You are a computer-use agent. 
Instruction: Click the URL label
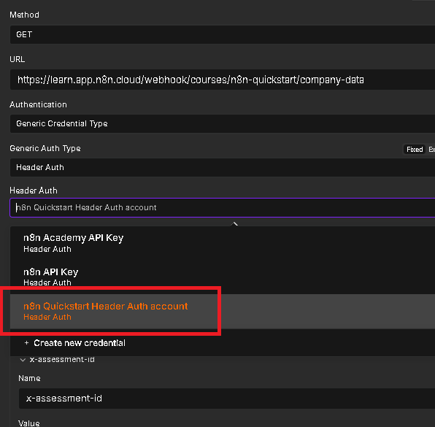pyautogui.click(x=18, y=59)
